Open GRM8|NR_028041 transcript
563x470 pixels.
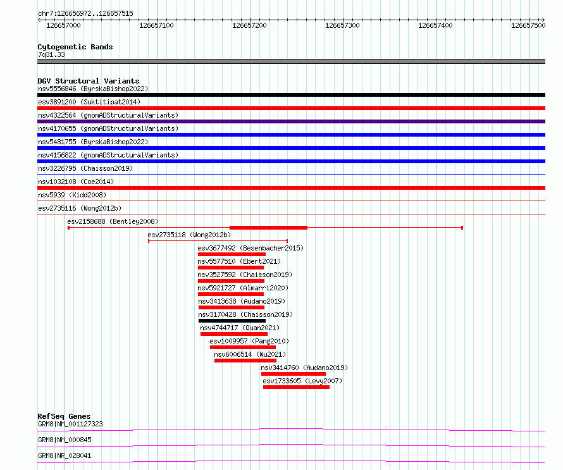[65, 455]
